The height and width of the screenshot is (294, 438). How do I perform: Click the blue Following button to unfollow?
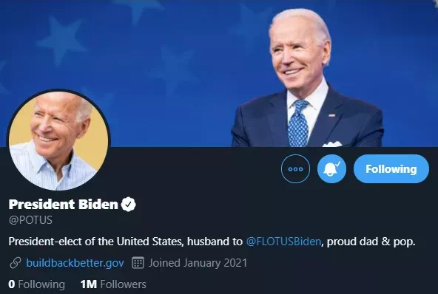point(391,168)
